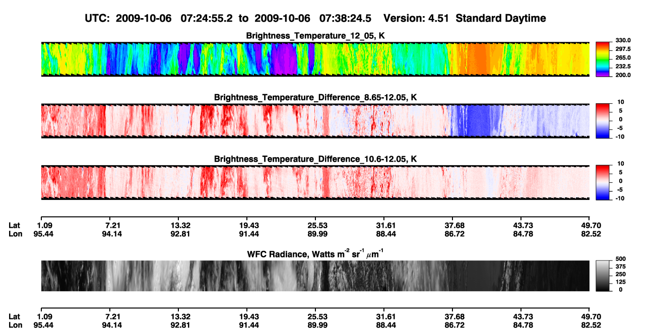Screen dimensions: 655x336
Task: Click the 297.5 colorbar tick label
Action: click(623, 49)
